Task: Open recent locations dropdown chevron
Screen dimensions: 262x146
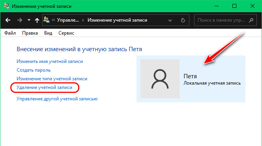Action: tap(29, 20)
